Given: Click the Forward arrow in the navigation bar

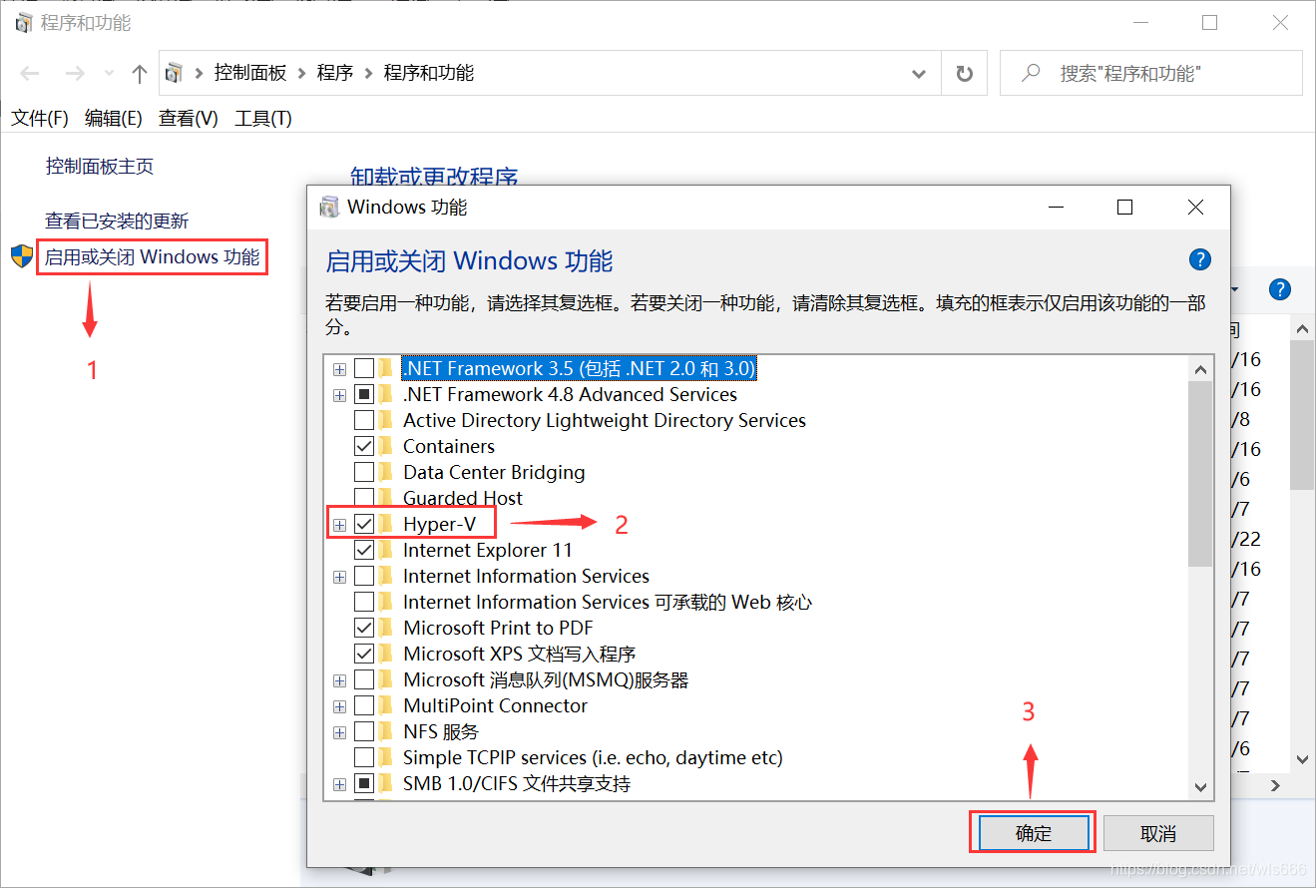Looking at the screenshot, I should pos(75,74).
